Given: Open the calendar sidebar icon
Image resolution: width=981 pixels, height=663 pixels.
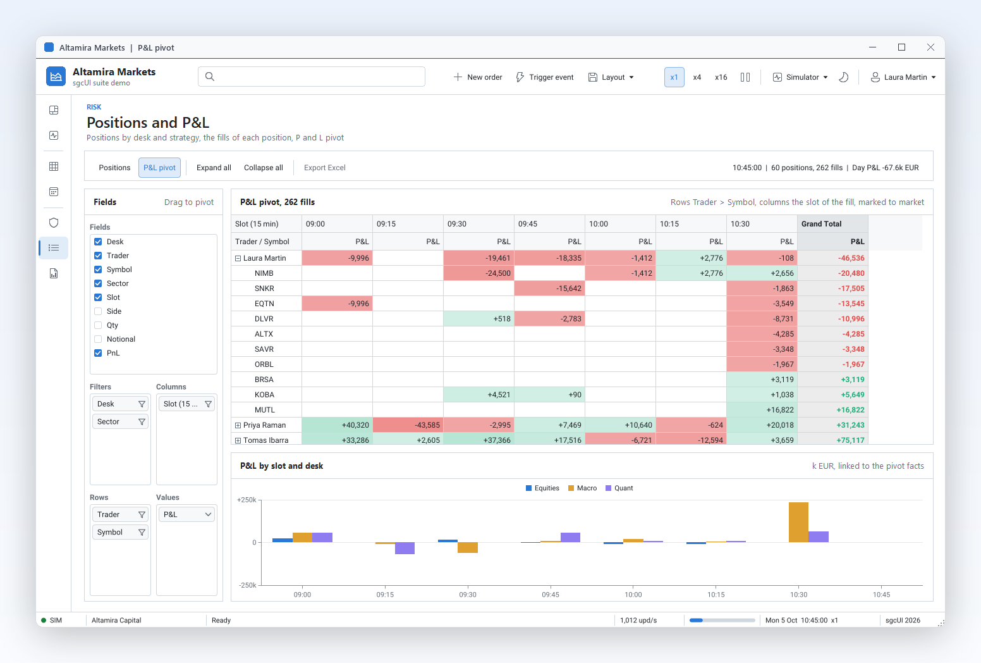Looking at the screenshot, I should pos(54,192).
